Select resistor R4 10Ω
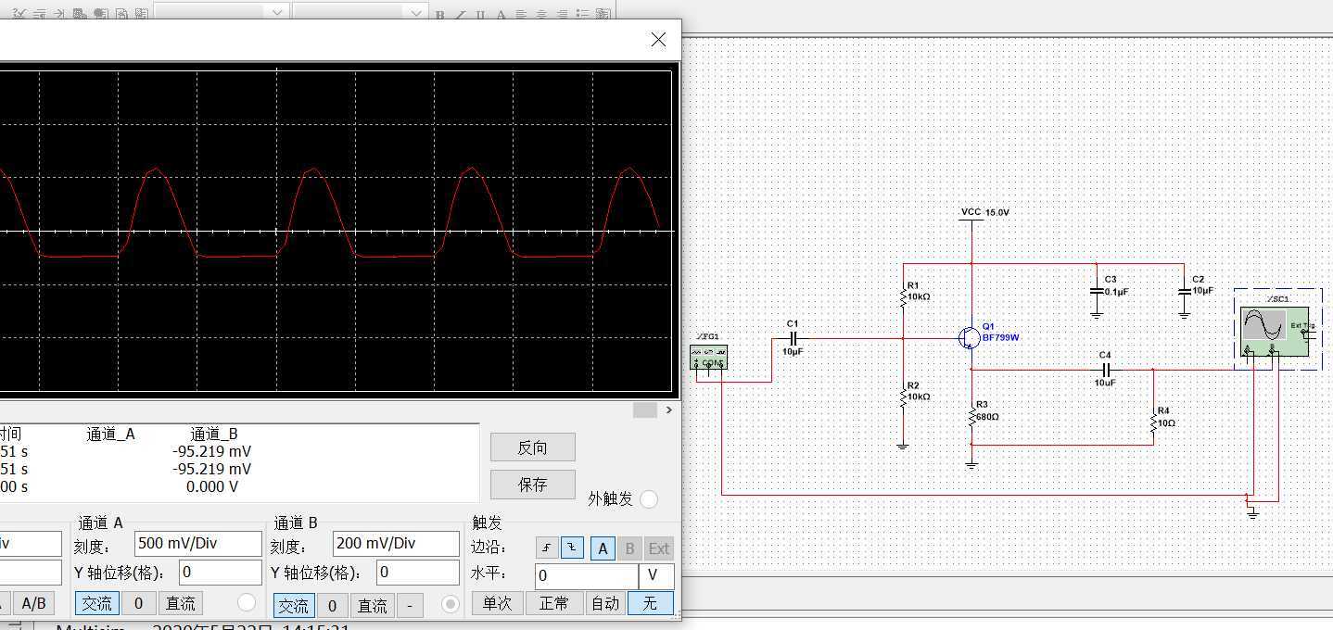The width and height of the screenshot is (1333, 630). pyautogui.click(x=1154, y=422)
